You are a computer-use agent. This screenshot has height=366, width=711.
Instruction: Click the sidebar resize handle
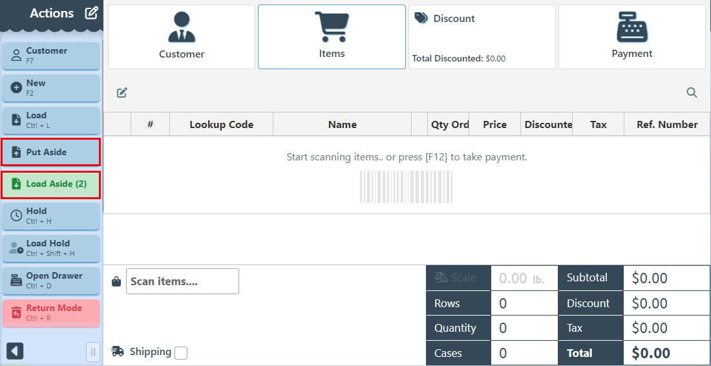tap(93, 352)
